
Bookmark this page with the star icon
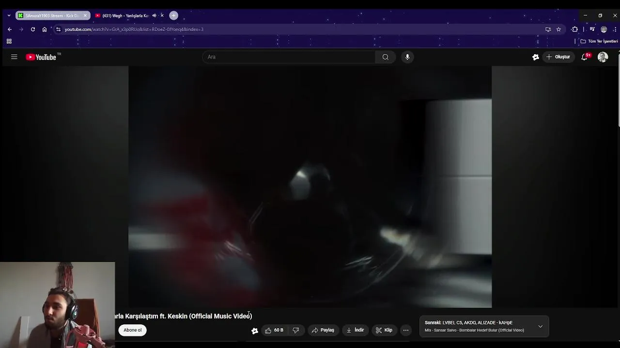point(558,29)
